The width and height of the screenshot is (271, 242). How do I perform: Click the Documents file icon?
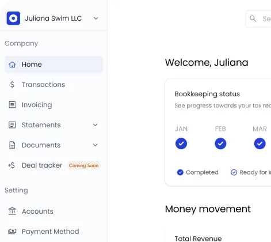pyautogui.click(x=12, y=145)
